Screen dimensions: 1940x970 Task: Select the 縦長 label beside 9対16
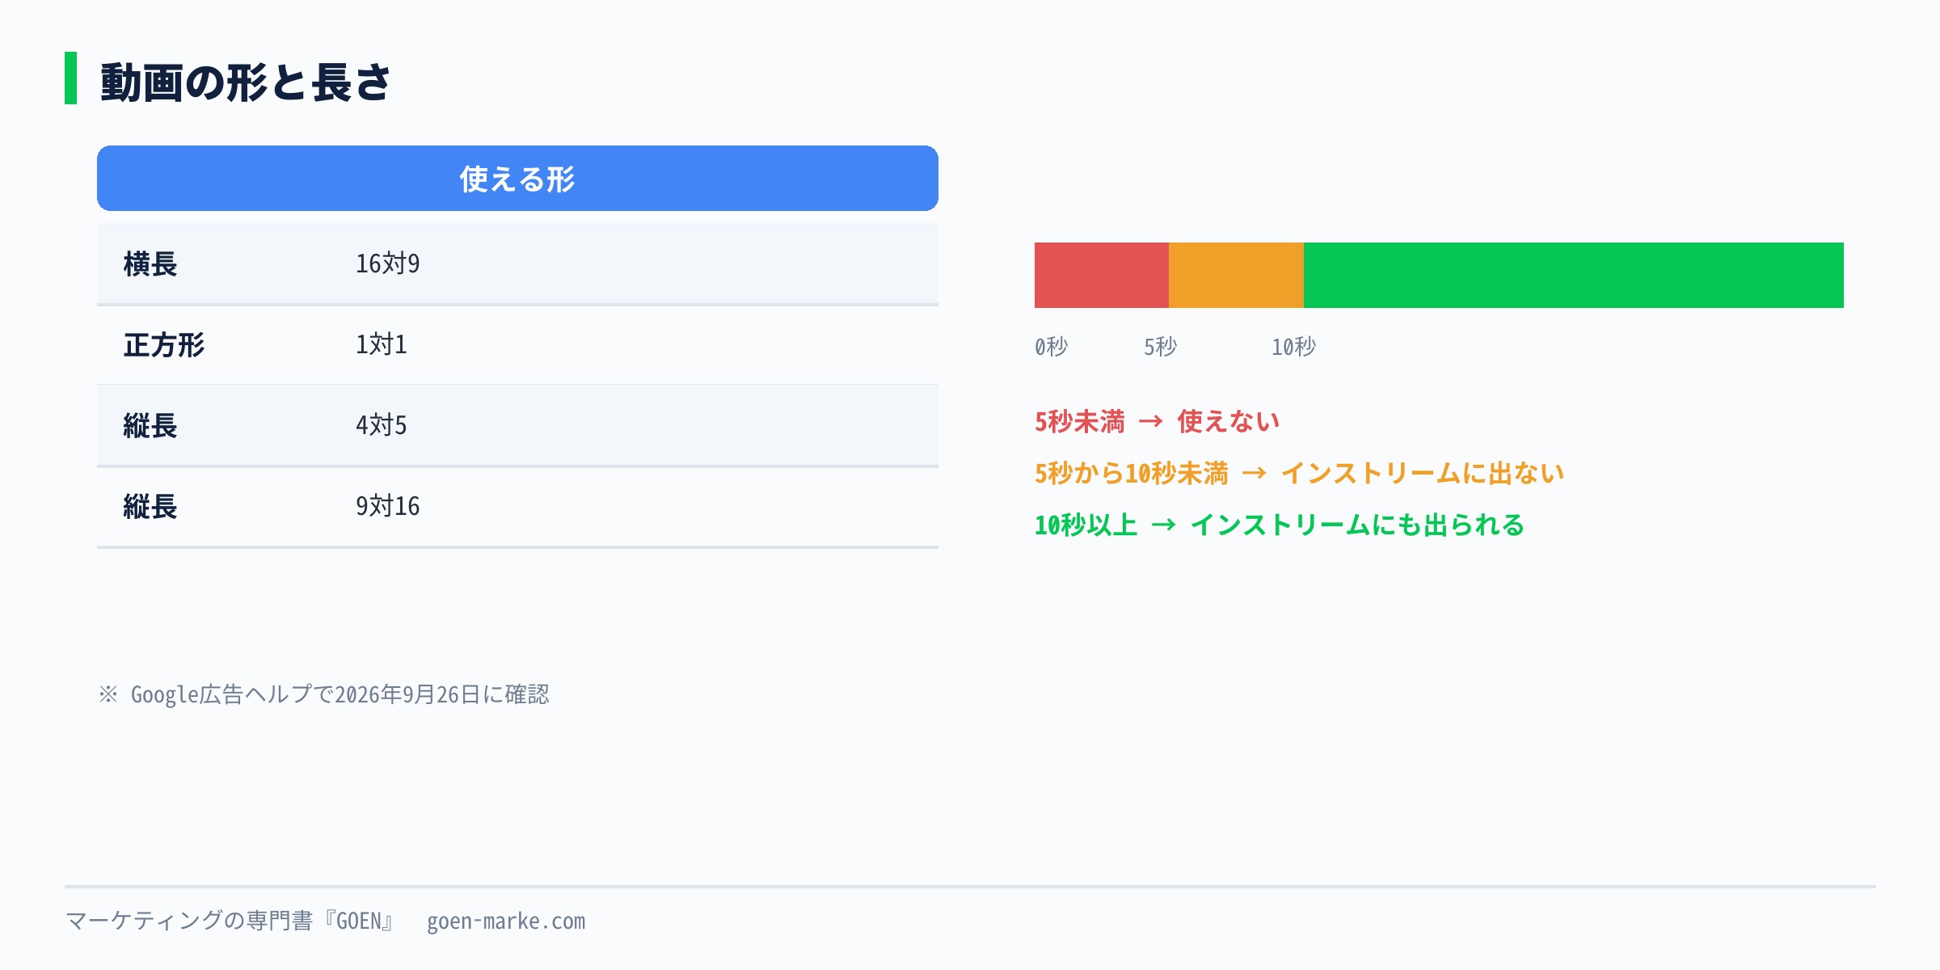point(150,507)
